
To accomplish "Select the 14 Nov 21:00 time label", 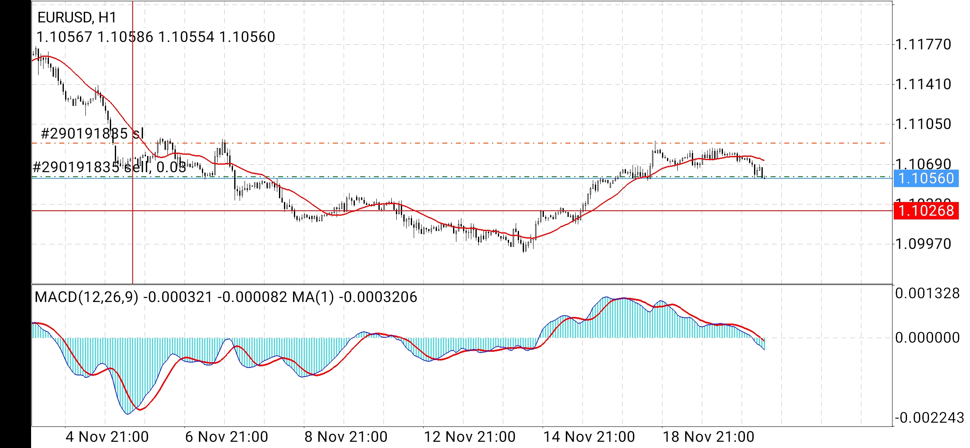I will (x=589, y=437).
